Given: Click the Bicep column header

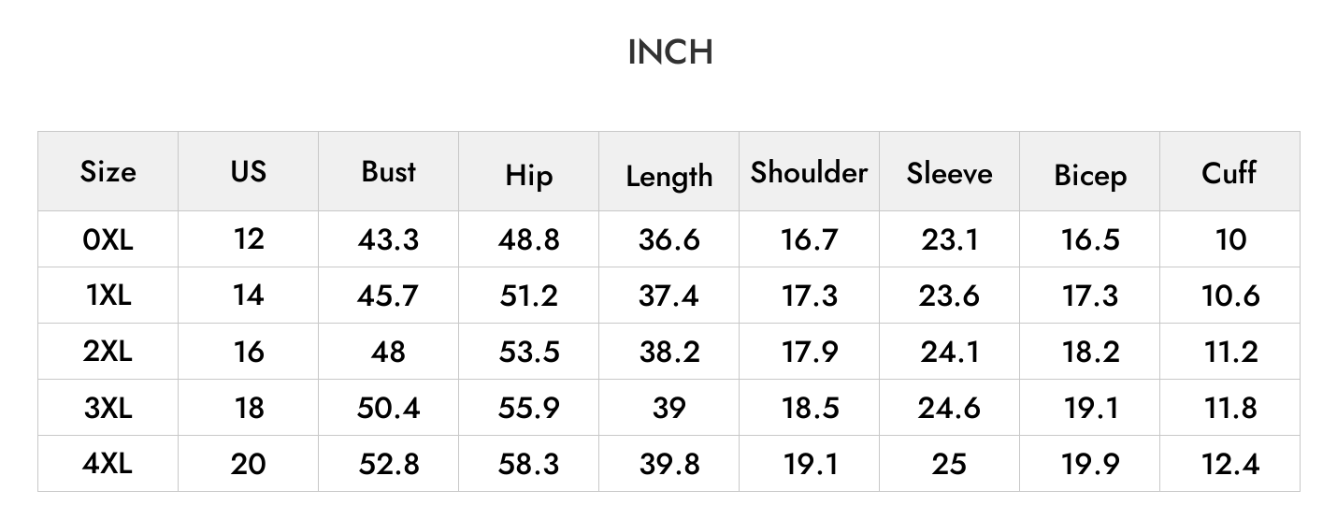Looking at the screenshot, I should (1089, 176).
